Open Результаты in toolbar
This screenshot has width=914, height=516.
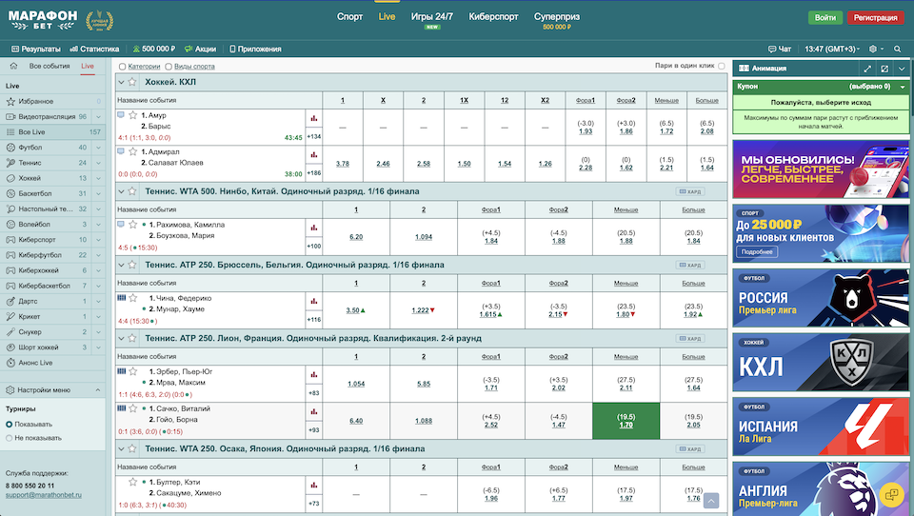pyautogui.click(x=36, y=49)
